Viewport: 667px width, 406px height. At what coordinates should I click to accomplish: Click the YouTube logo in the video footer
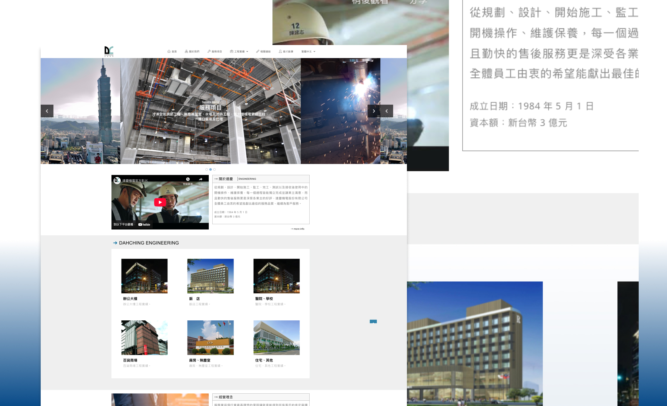point(145,224)
